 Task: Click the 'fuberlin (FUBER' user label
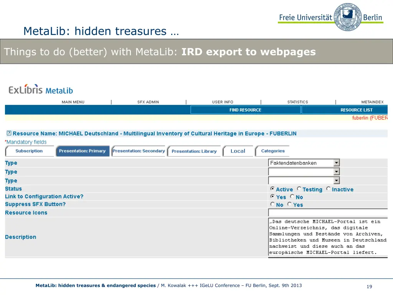tap(370, 118)
